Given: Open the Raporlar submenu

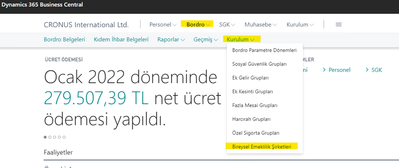Looking at the screenshot, I should [171, 39].
